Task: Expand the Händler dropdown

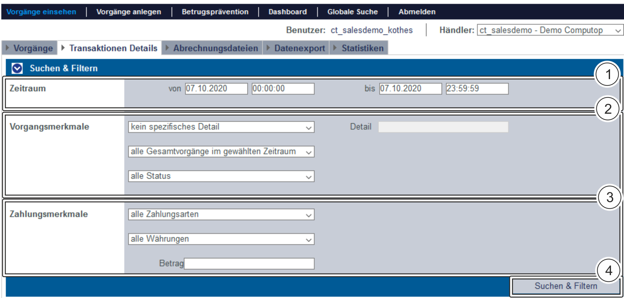Action: (550, 30)
